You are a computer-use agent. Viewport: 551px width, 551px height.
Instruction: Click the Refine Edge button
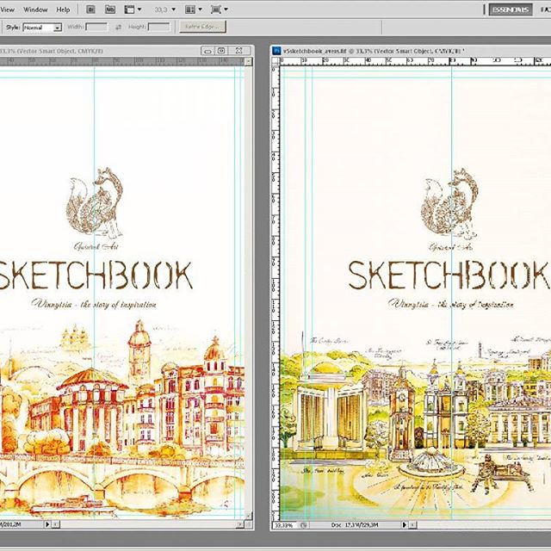[202, 27]
